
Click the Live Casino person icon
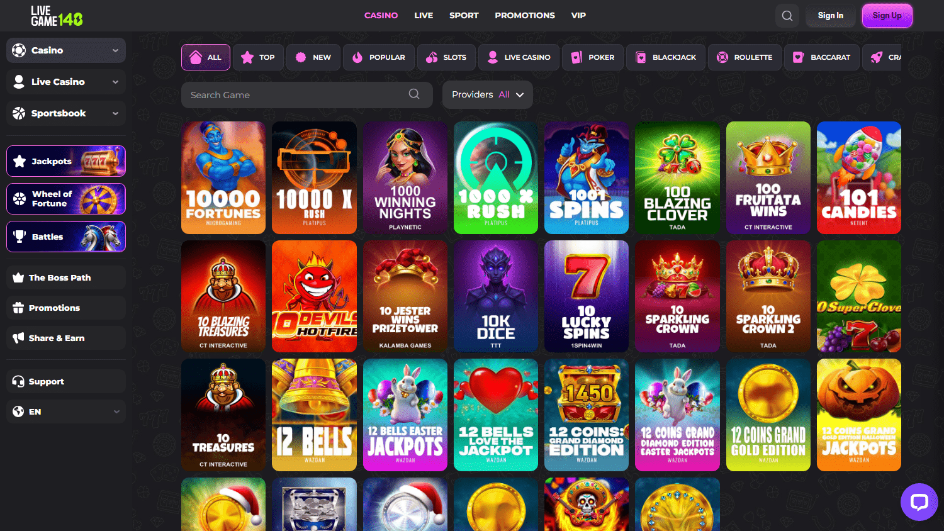coord(19,82)
